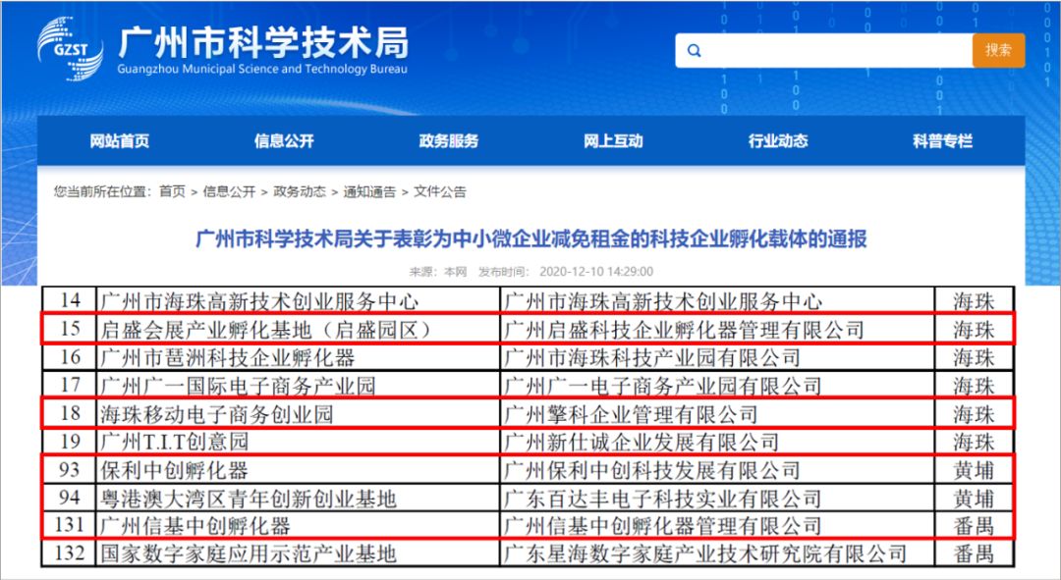Select cell 广州广一电子商务产业园有限公司

[717, 386]
